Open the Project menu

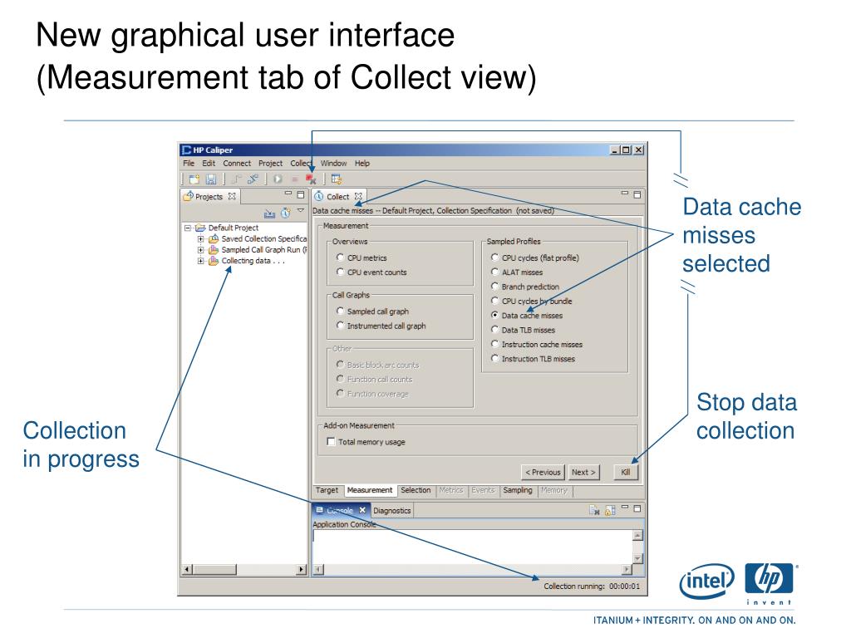click(x=270, y=164)
